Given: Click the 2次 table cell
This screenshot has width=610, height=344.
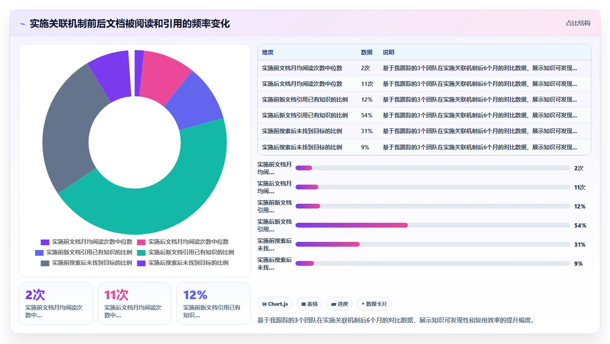Looking at the screenshot, I should coord(366,68).
